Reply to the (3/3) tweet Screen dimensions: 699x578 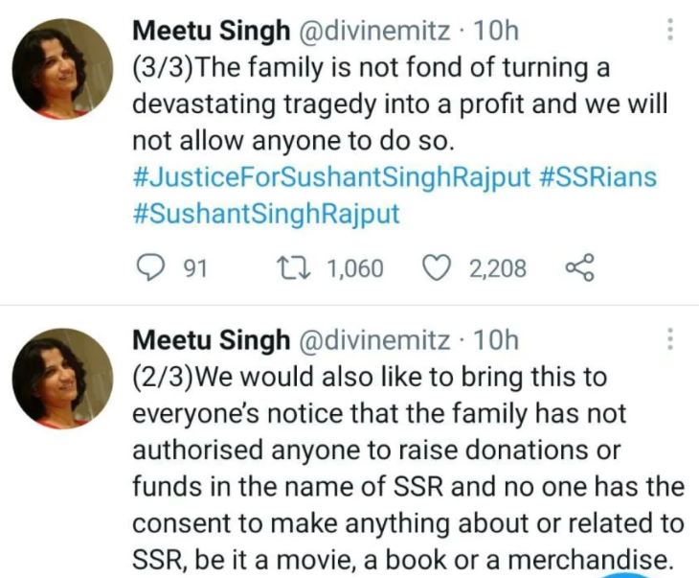(x=148, y=267)
